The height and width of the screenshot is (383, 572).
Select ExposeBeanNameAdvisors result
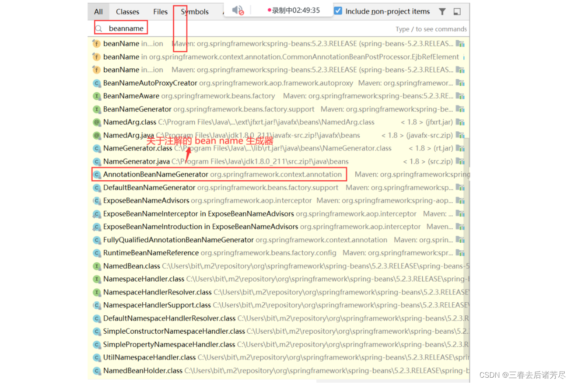[279, 200]
